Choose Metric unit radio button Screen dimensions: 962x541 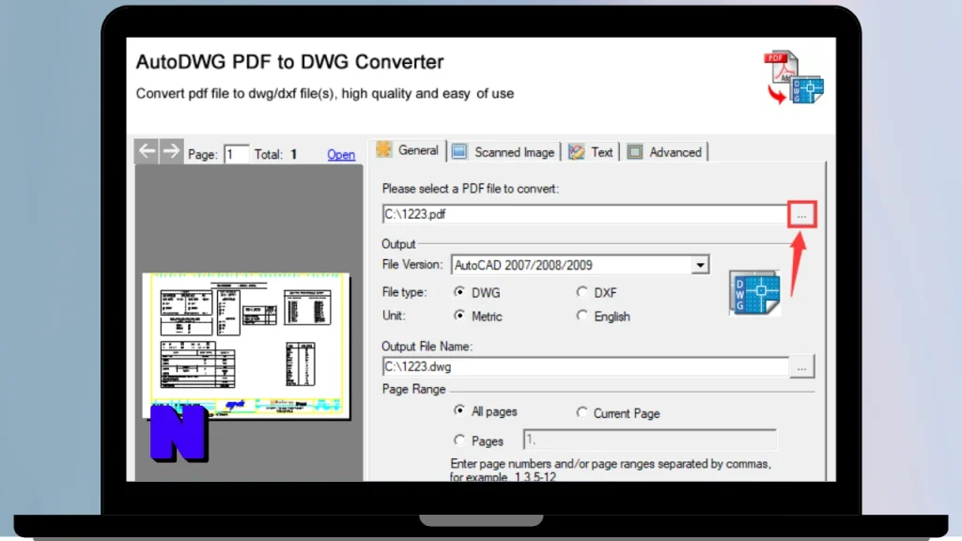click(x=458, y=316)
